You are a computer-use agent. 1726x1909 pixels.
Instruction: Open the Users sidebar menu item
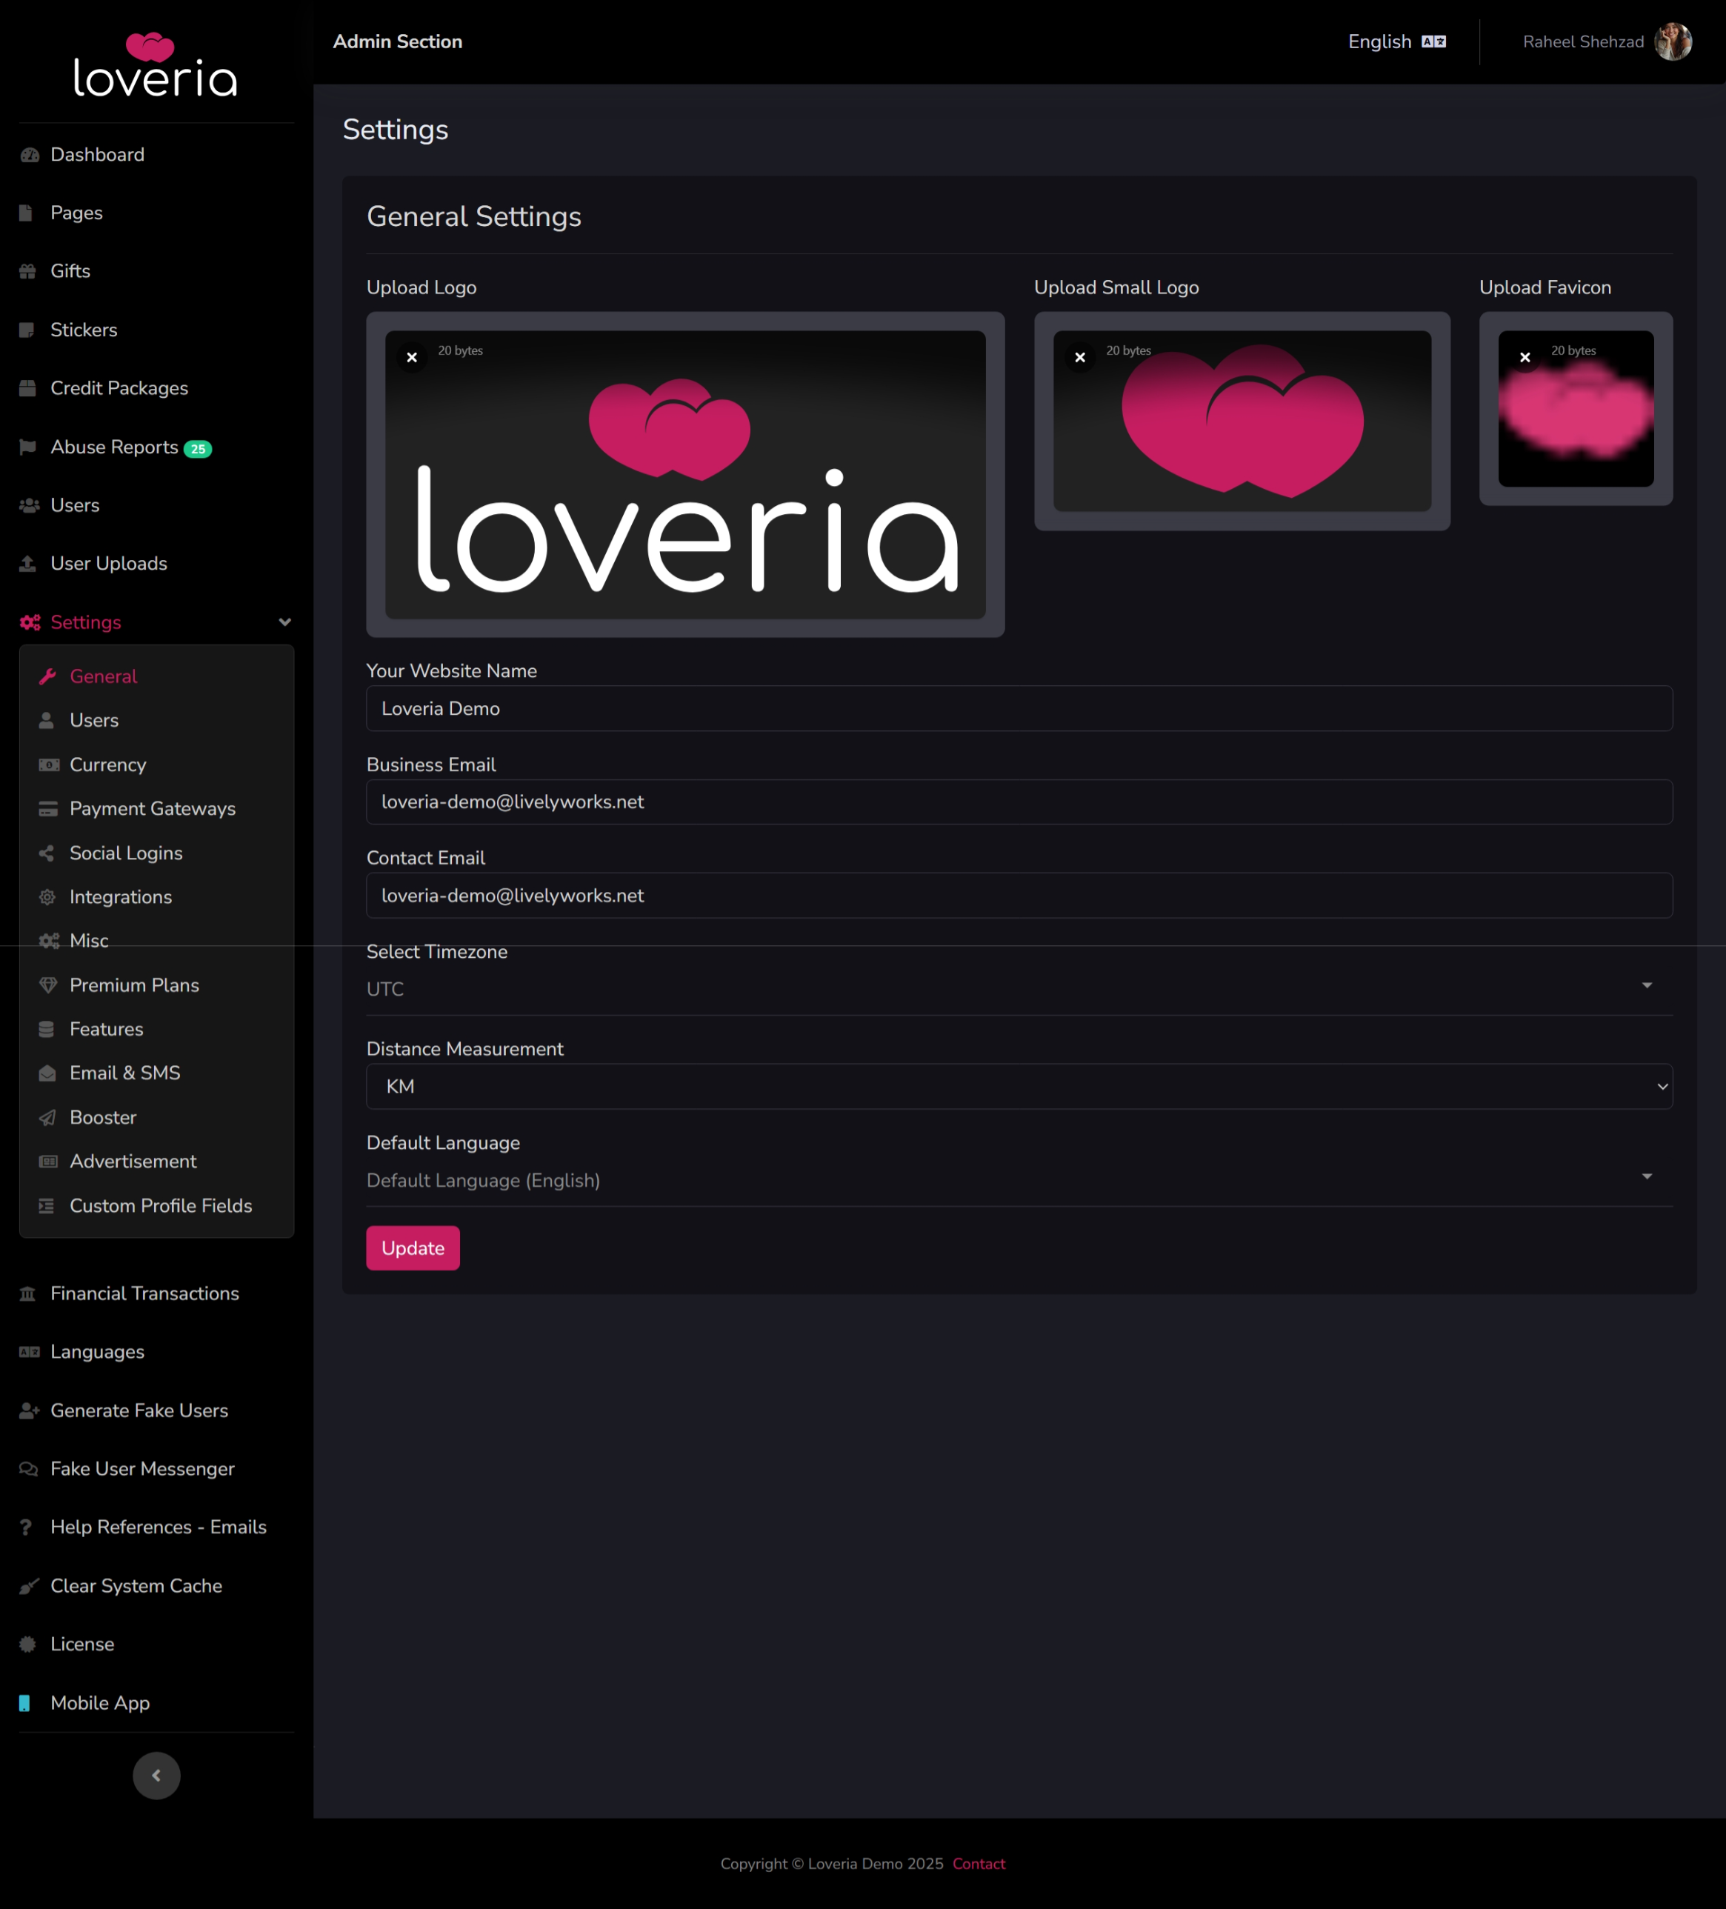[75, 506]
